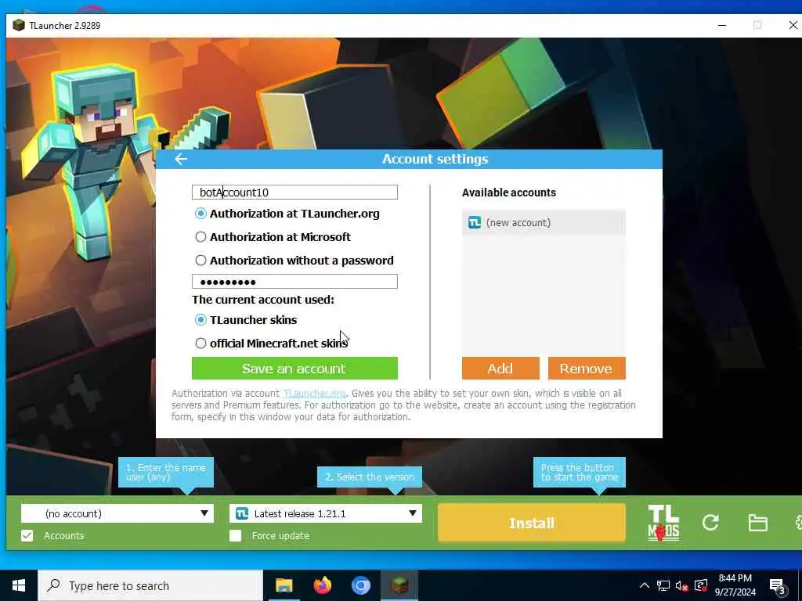
Task: Select Authorization without a password
Action: (x=294, y=261)
